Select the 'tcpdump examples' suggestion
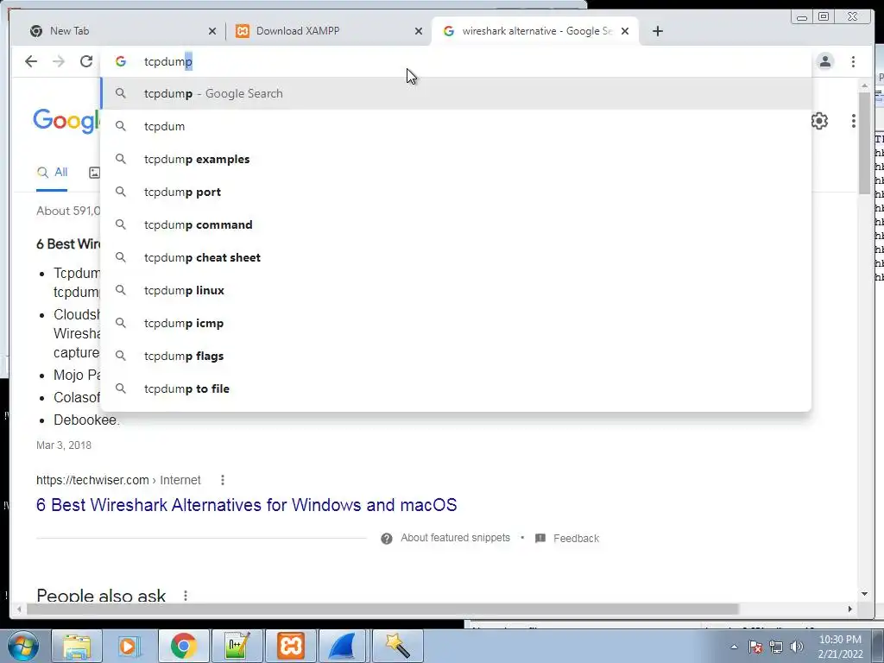This screenshot has width=884, height=663. (457, 159)
